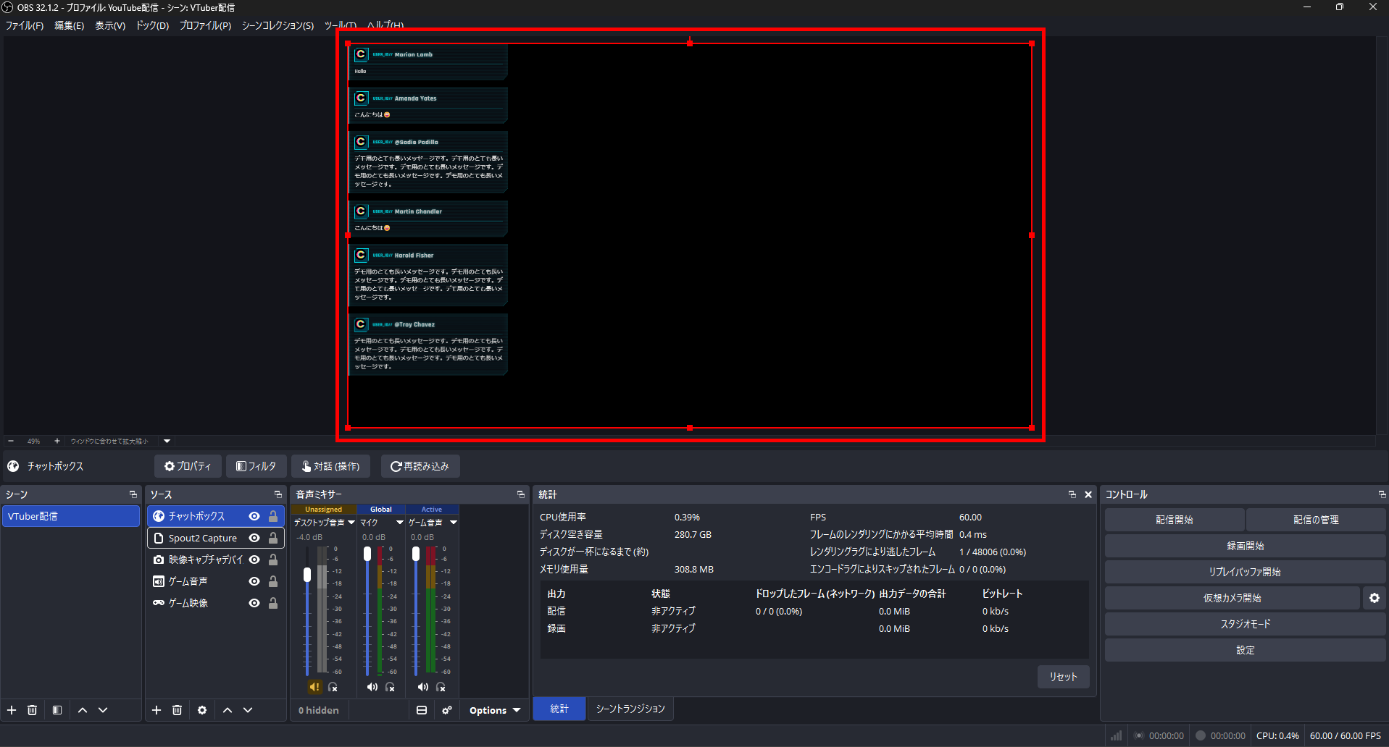1389x747 pixels.
Task: Pop out the 統計 dock
Action: tap(1072, 494)
